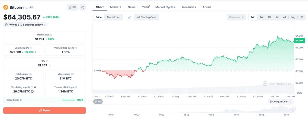The height and width of the screenshot is (119, 308).
Task: Select the 24h time range
Action: click(253, 17)
